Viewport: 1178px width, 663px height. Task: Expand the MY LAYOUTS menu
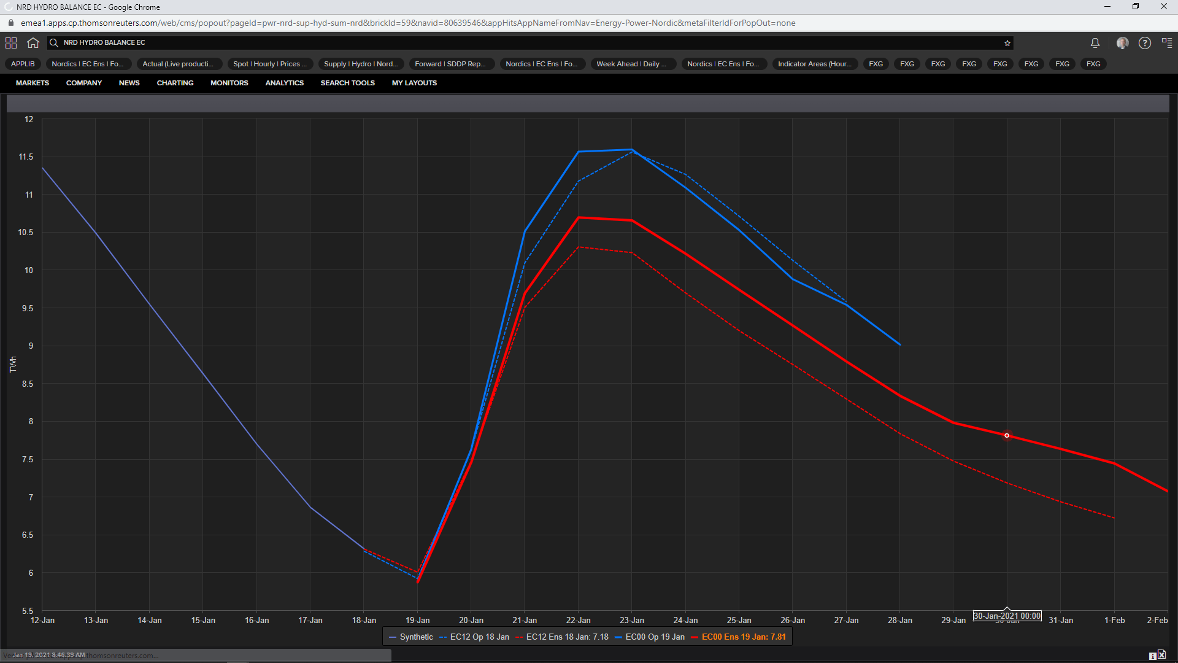[x=414, y=83]
